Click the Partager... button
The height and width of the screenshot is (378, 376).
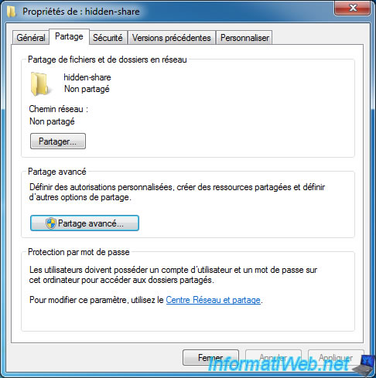coord(58,141)
